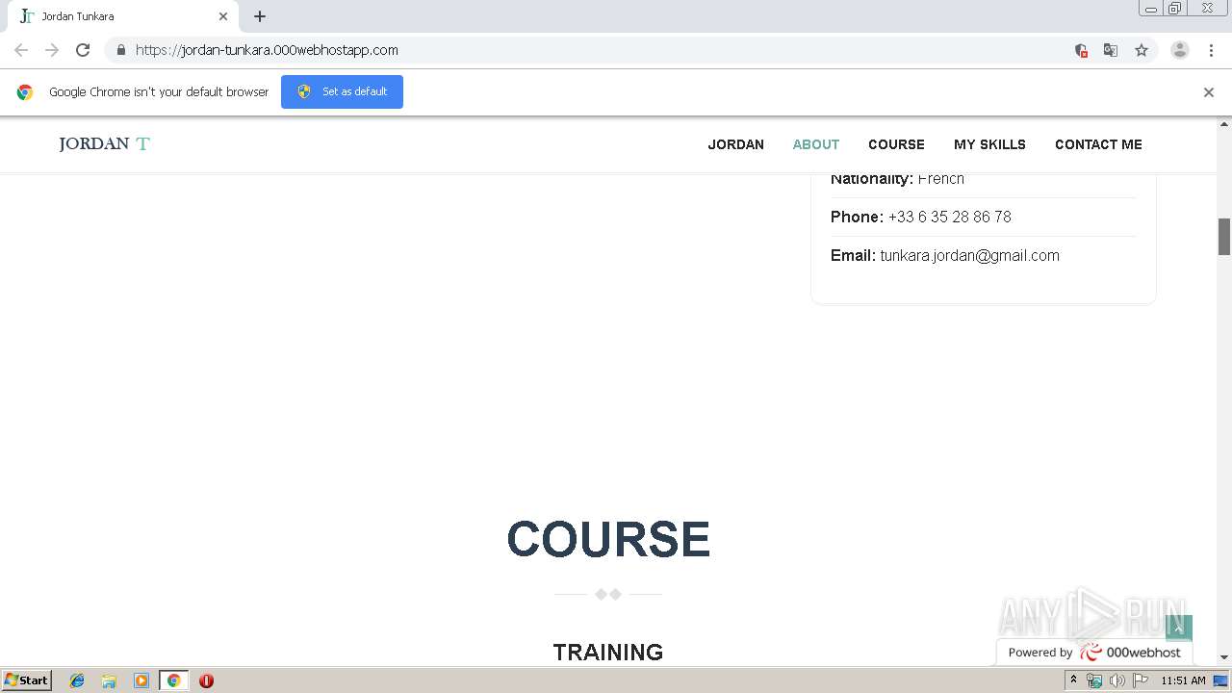The width and height of the screenshot is (1232, 693).
Task: Open the Google Translate icon
Action: click(x=1111, y=50)
